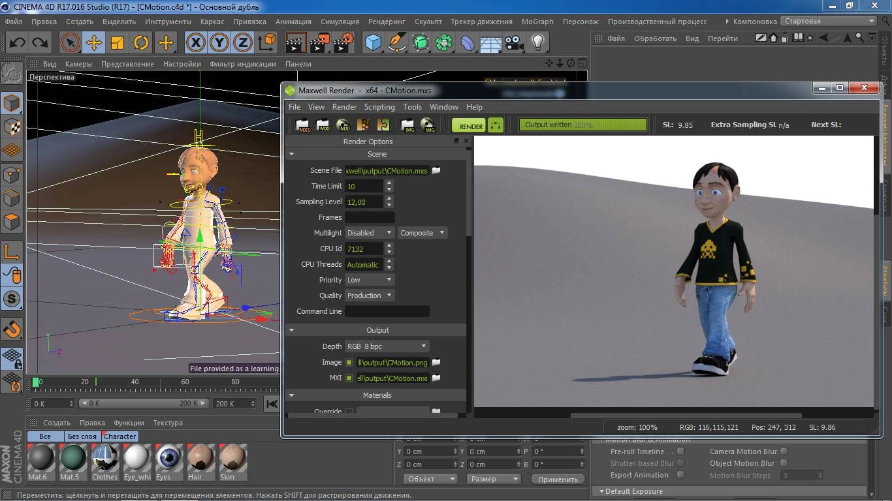Add a Cube primitive object

(373, 43)
